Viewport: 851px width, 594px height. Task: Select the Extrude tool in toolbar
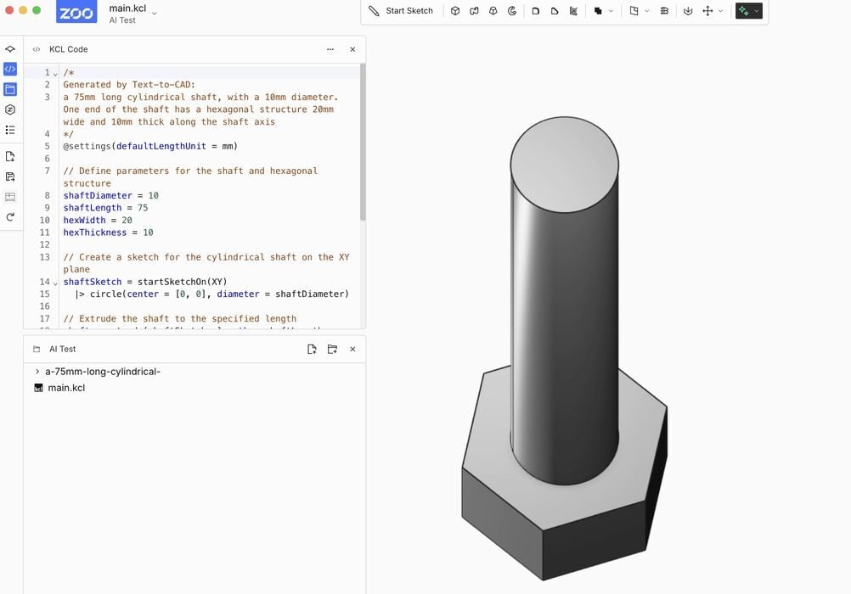455,11
